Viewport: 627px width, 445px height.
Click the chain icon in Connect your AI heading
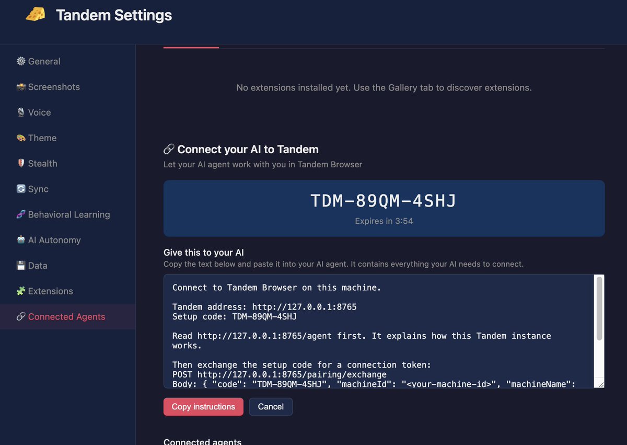[169, 150]
